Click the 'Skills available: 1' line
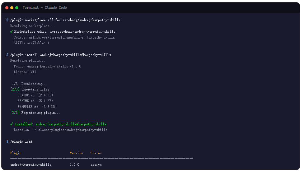Viewport: 300px width, 171px height. pos(31,43)
